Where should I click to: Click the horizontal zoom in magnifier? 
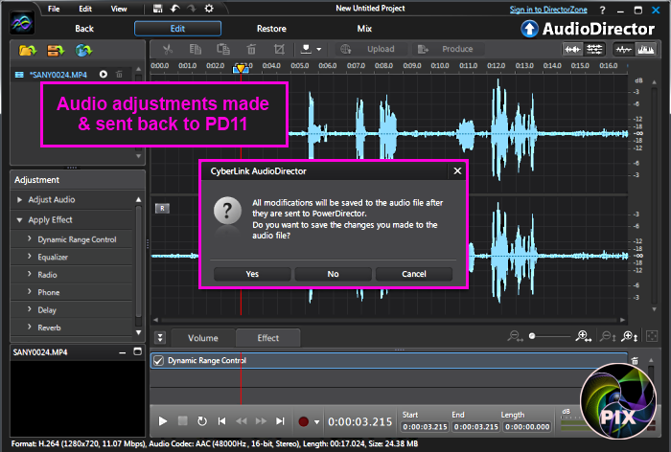(x=583, y=336)
